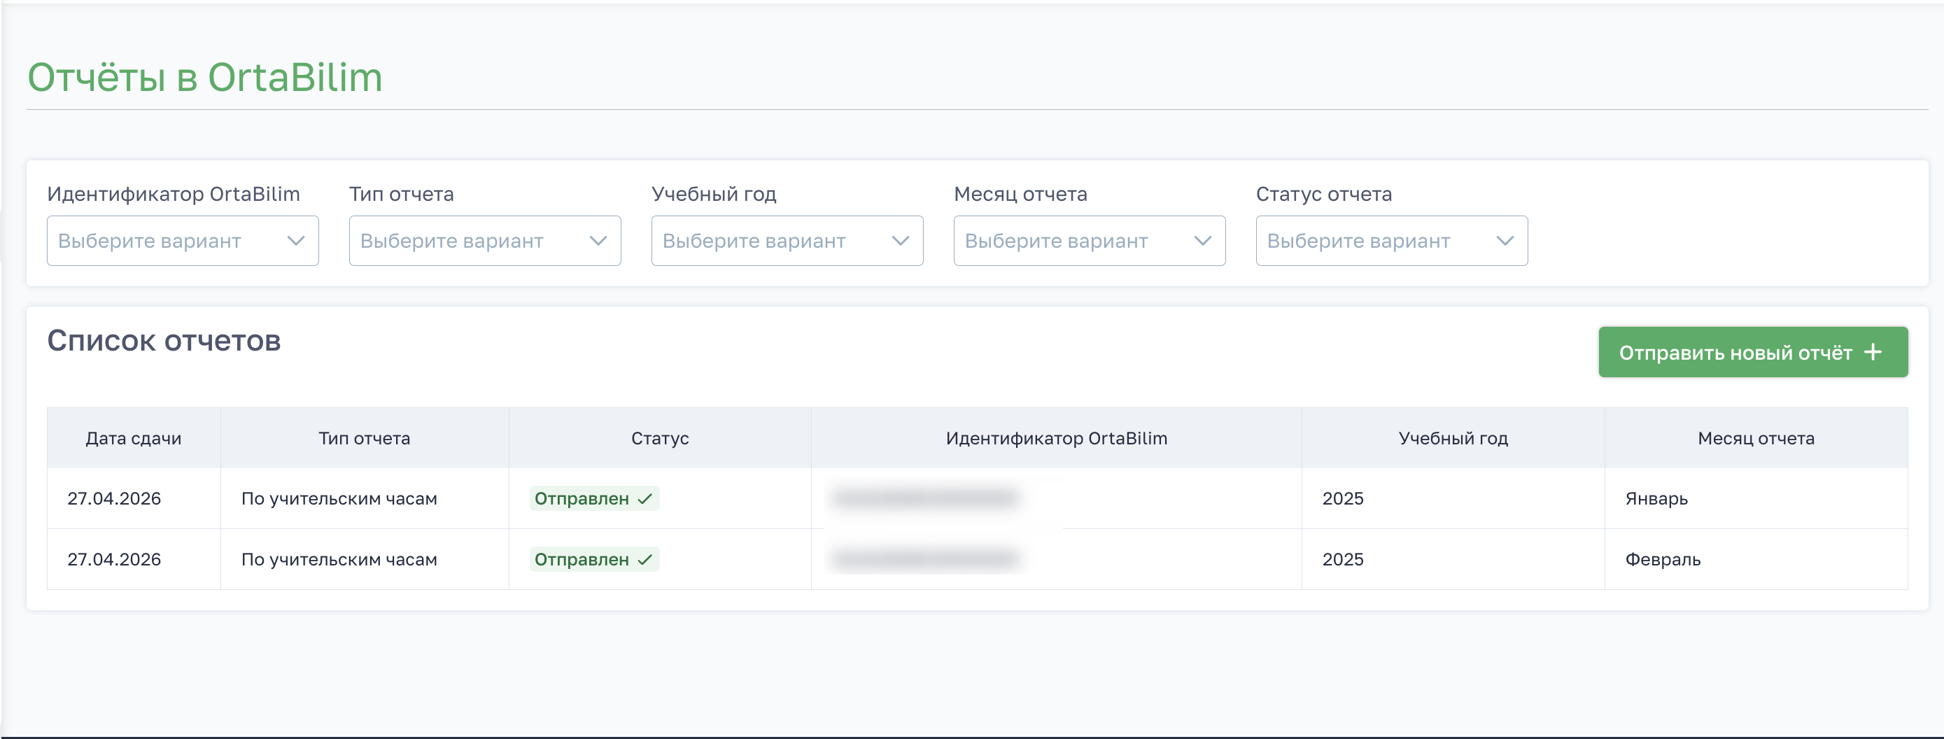The height and width of the screenshot is (739, 1944).
Task: Click the Тип отчета table column header
Action: tap(365, 439)
